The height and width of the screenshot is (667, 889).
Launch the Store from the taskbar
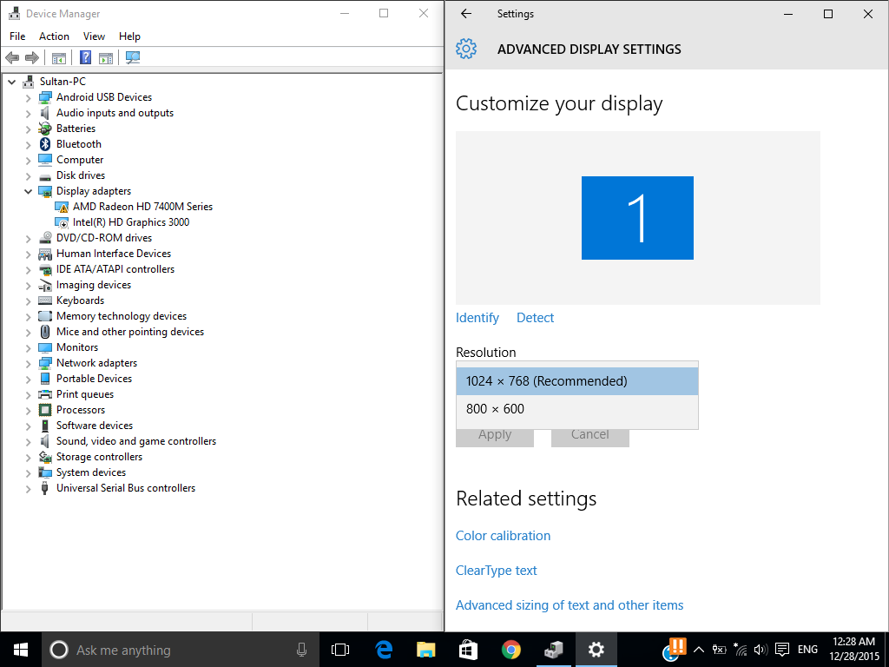(468, 650)
